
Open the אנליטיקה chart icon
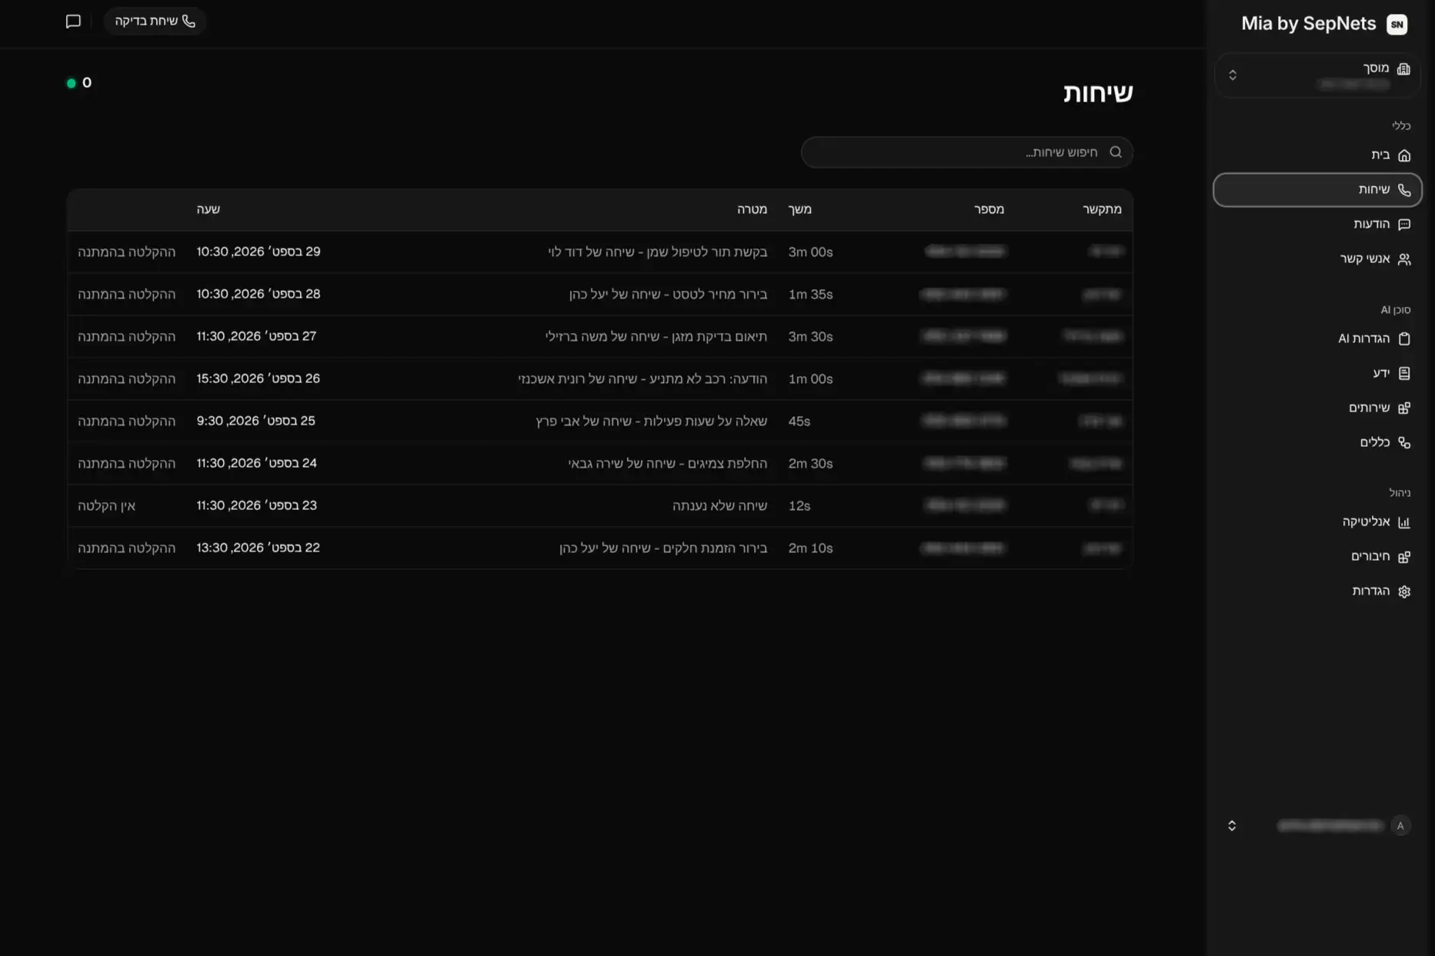click(1403, 522)
